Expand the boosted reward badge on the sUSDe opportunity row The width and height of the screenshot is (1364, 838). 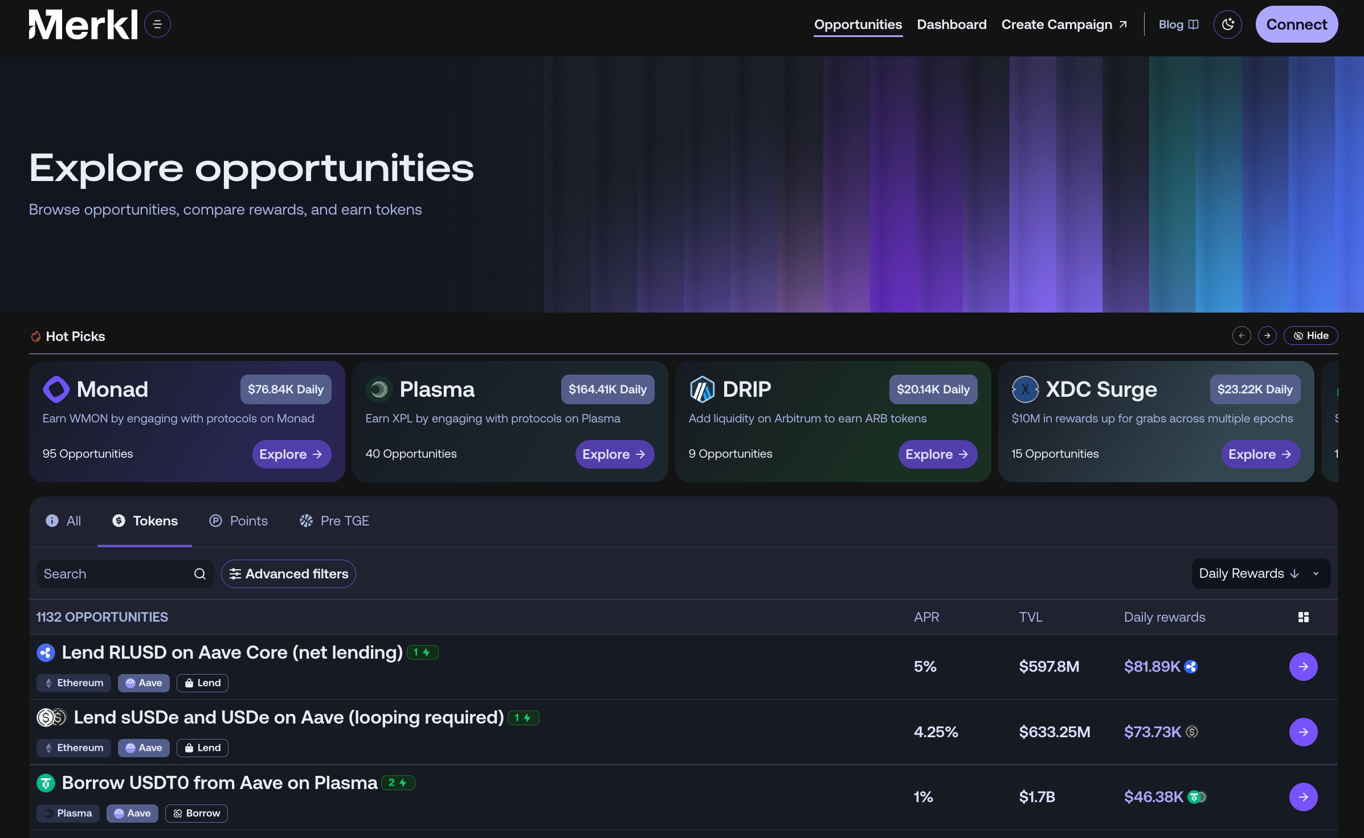point(523,718)
